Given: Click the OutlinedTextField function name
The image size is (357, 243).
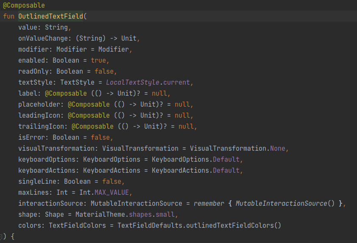Looking at the screenshot, I should [x=50, y=17].
